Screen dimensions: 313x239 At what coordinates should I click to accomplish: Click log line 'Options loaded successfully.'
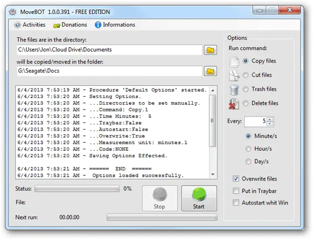pos(100,175)
